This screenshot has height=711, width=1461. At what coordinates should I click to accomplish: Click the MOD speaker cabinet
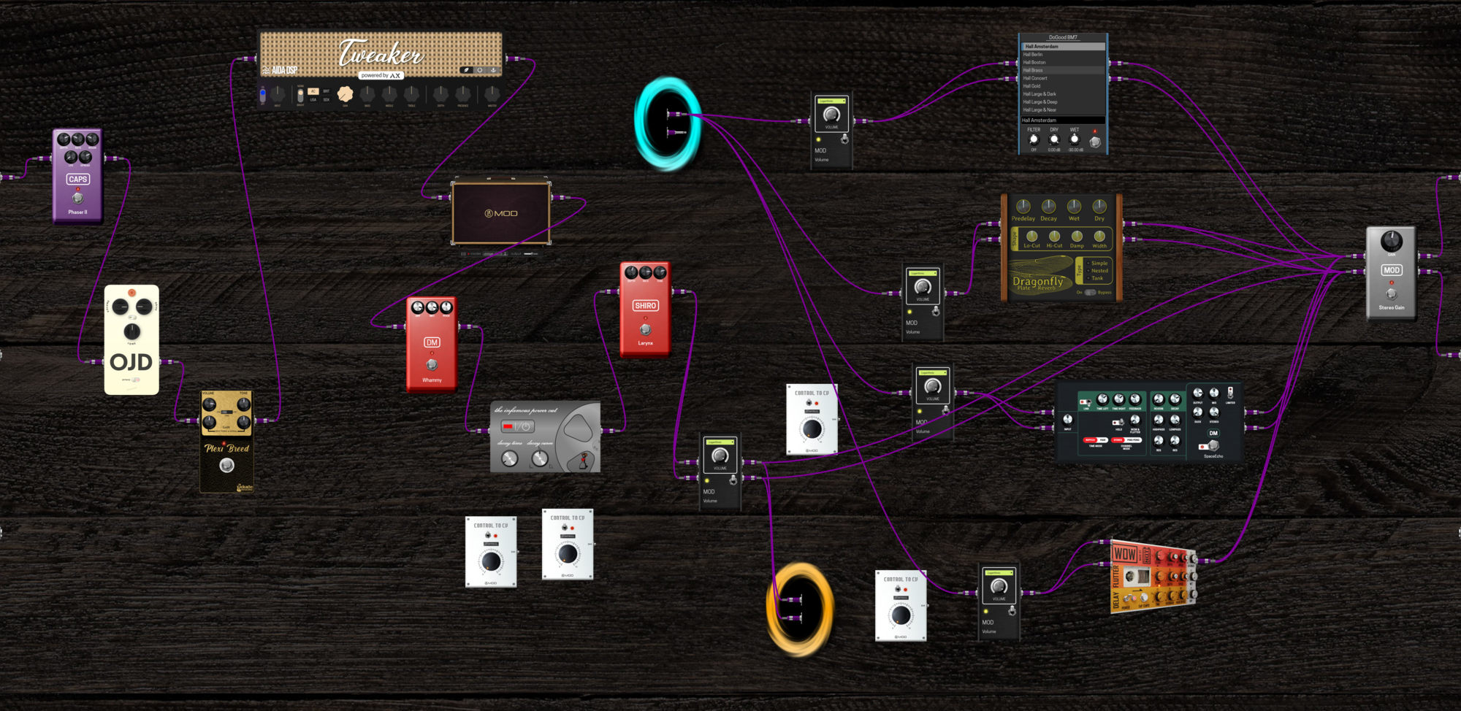[x=500, y=213]
